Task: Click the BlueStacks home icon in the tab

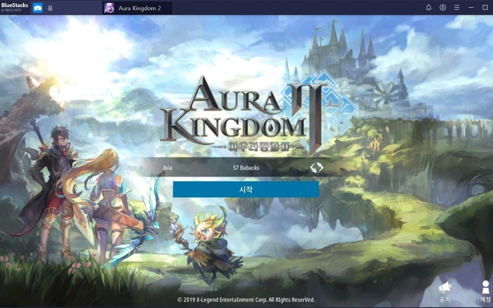Action: click(38, 8)
